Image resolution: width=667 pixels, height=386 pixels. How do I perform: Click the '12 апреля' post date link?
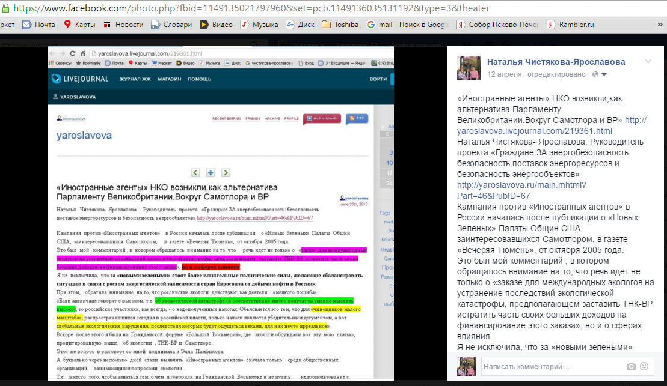pyautogui.click(x=505, y=74)
